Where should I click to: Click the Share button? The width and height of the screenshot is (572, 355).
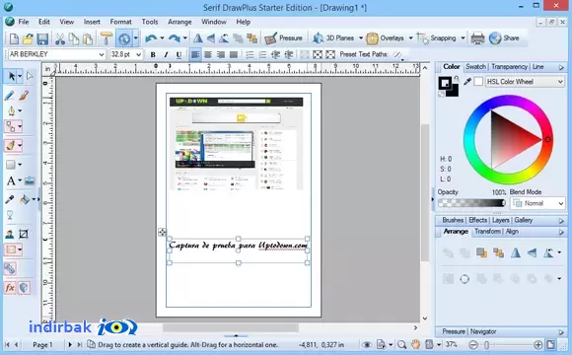(x=504, y=37)
